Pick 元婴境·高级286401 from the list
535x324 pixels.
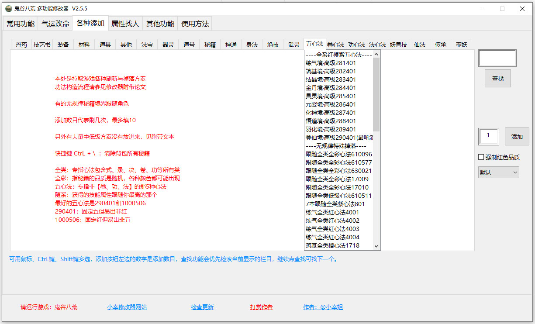[x=338, y=104]
